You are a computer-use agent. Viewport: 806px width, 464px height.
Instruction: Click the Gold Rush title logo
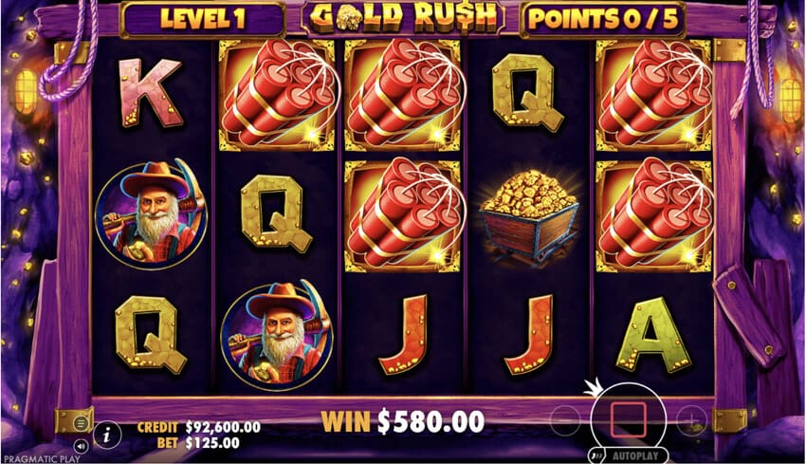(402, 18)
